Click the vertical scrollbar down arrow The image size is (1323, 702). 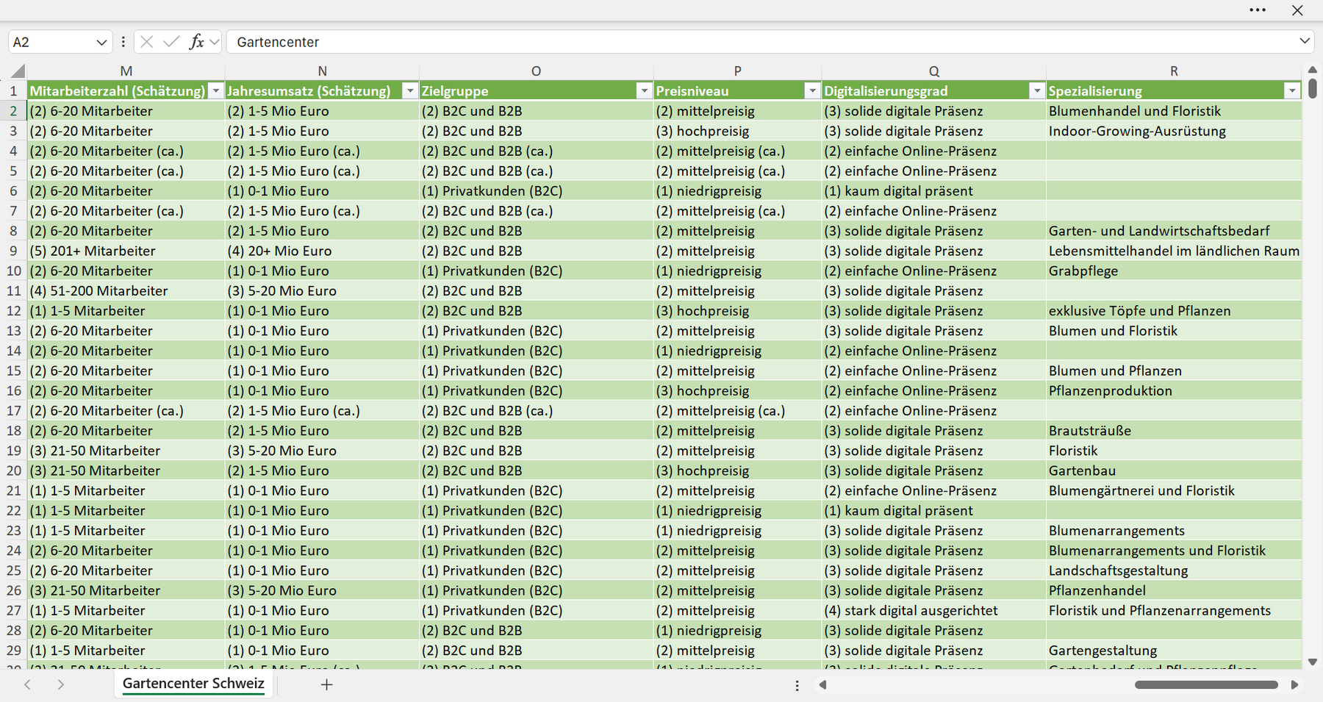coord(1313,662)
